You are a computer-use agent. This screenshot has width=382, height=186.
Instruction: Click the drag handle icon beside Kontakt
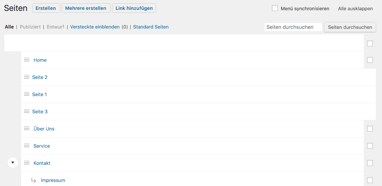tap(27, 163)
